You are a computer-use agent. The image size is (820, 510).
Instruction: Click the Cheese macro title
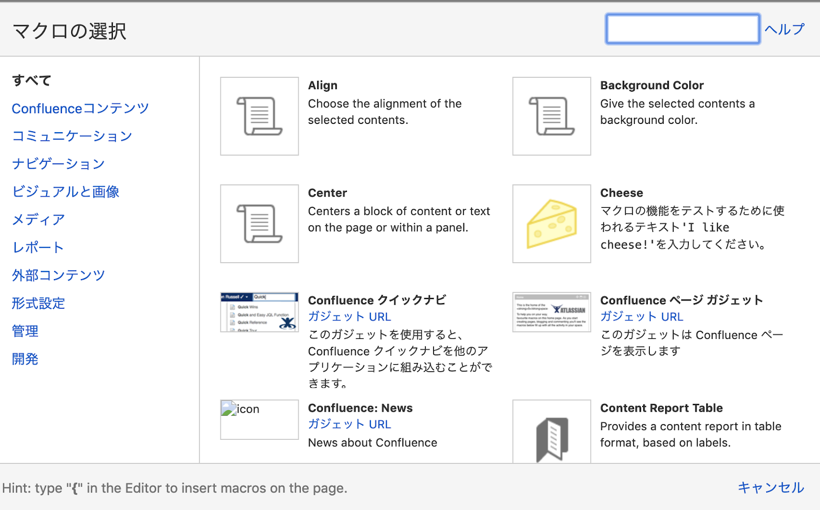[622, 193]
